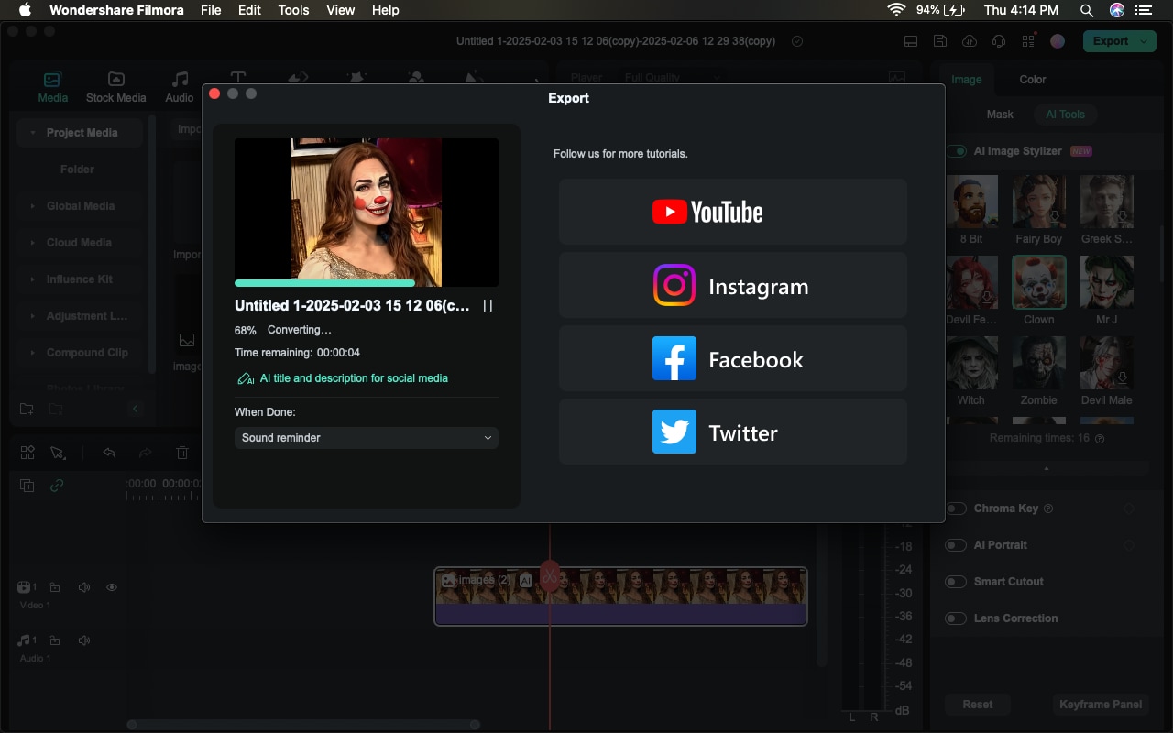The width and height of the screenshot is (1173, 733).
Task: Open the Media tab
Action: [52, 87]
